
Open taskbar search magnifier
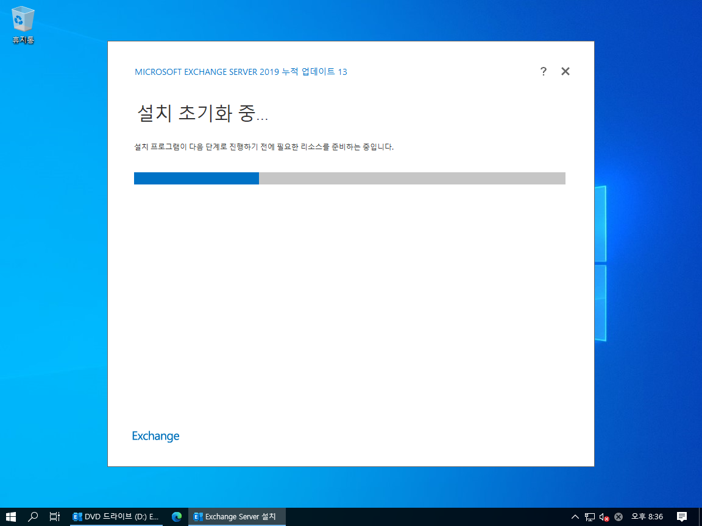pyautogui.click(x=33, y=517)
